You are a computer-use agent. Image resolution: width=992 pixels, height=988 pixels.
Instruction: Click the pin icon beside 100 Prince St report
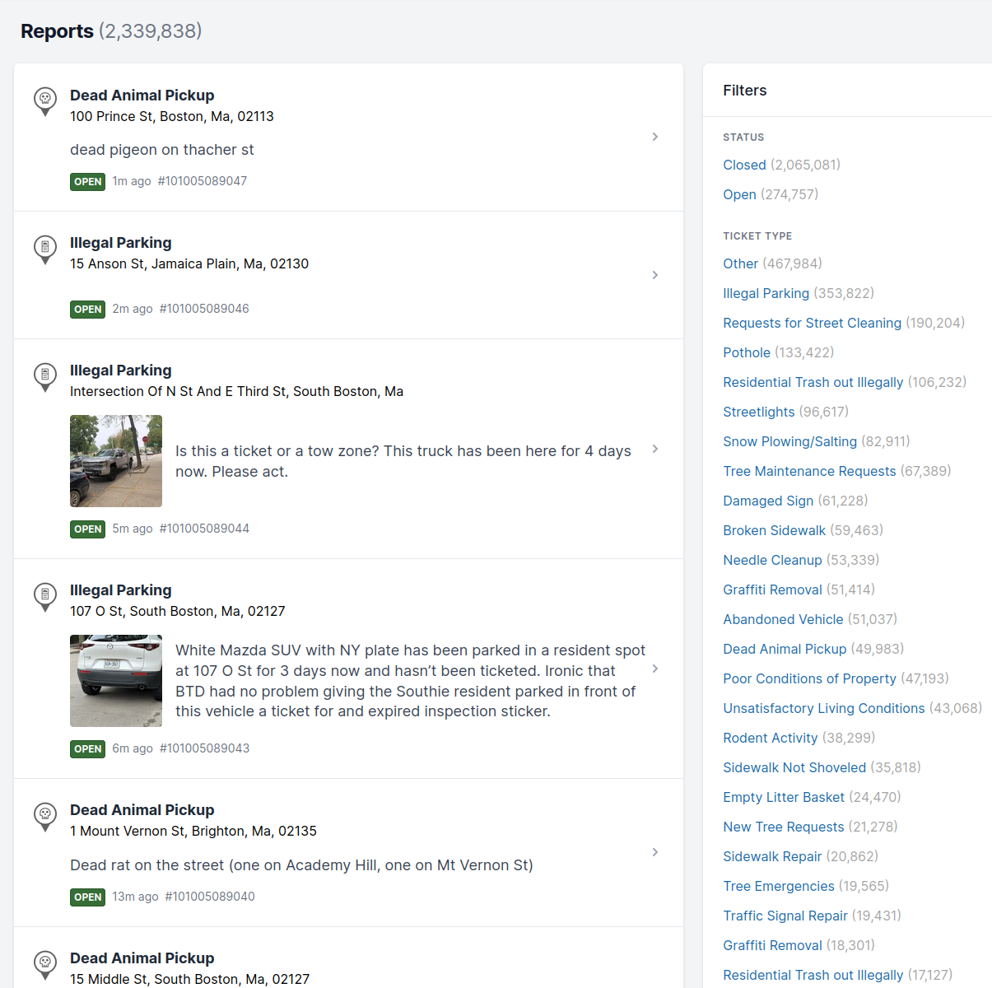pos(45,101)
